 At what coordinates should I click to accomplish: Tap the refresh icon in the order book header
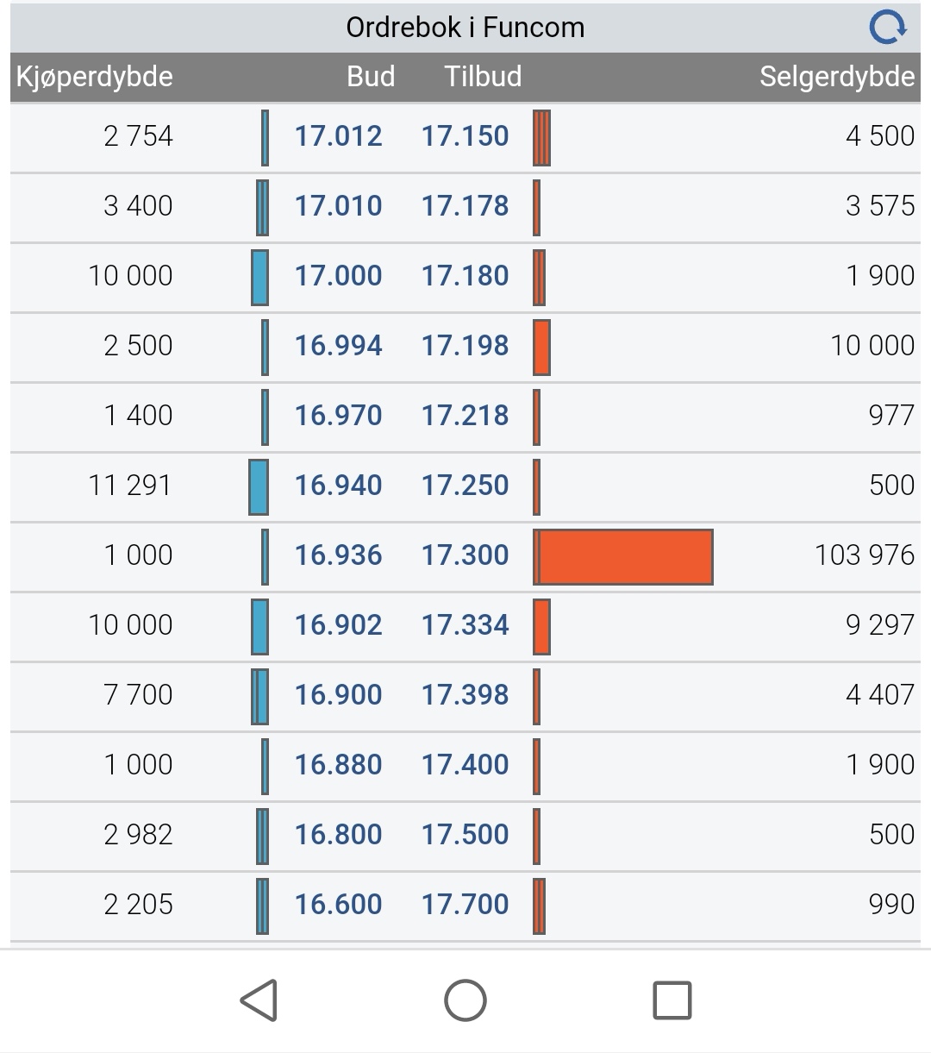[888, 27]
